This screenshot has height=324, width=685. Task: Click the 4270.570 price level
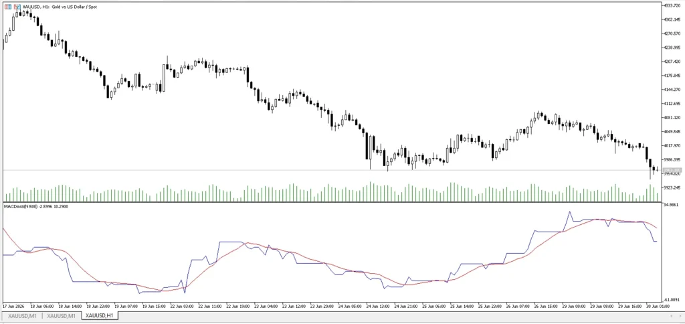(x=672, y=33)
